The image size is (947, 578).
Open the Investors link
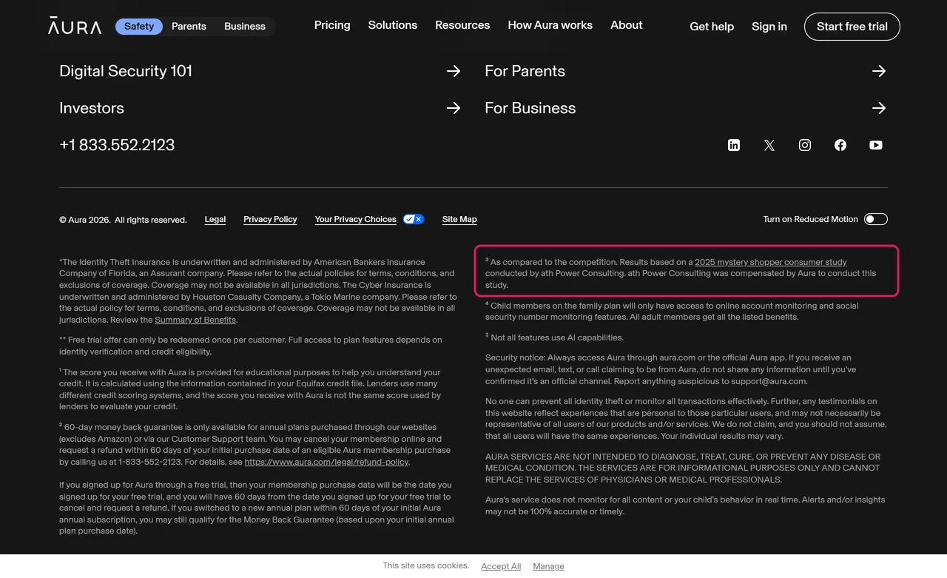[92, 108]
